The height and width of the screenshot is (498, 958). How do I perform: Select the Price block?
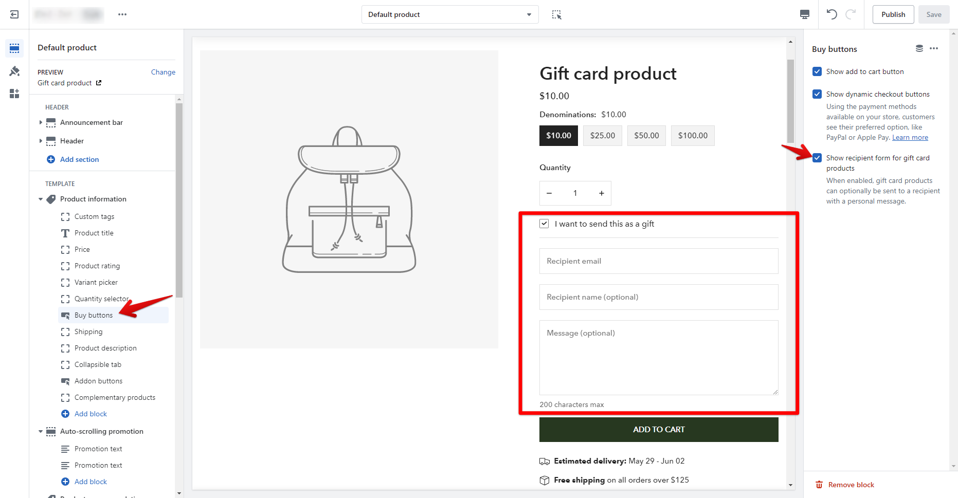[x=114, y=249]
